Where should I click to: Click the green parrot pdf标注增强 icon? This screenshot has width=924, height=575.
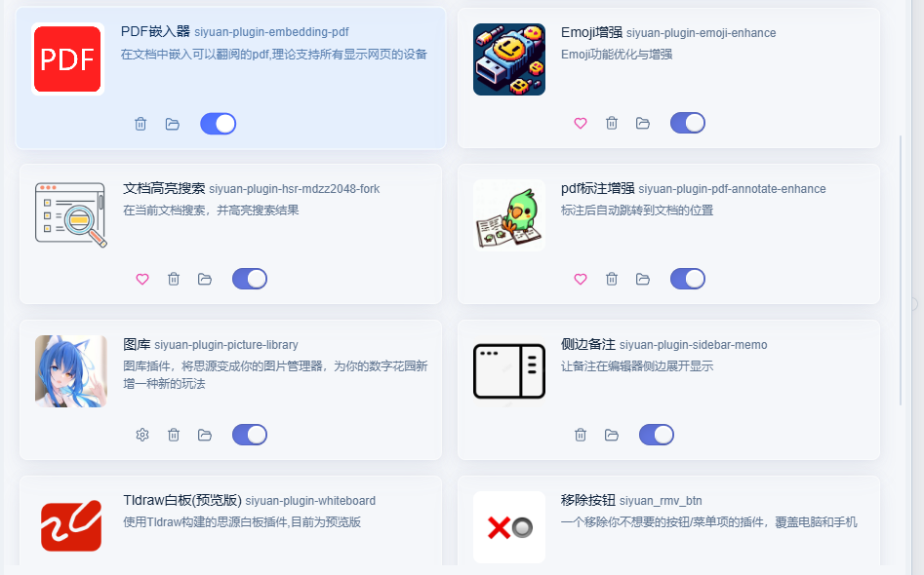point(509,215)
